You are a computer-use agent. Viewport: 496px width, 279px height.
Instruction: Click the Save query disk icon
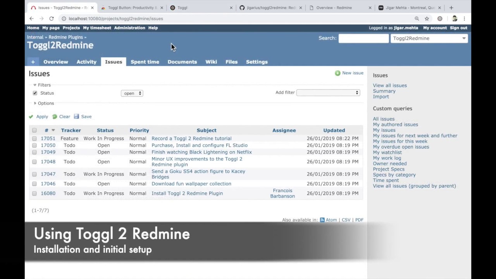[76, 116]
